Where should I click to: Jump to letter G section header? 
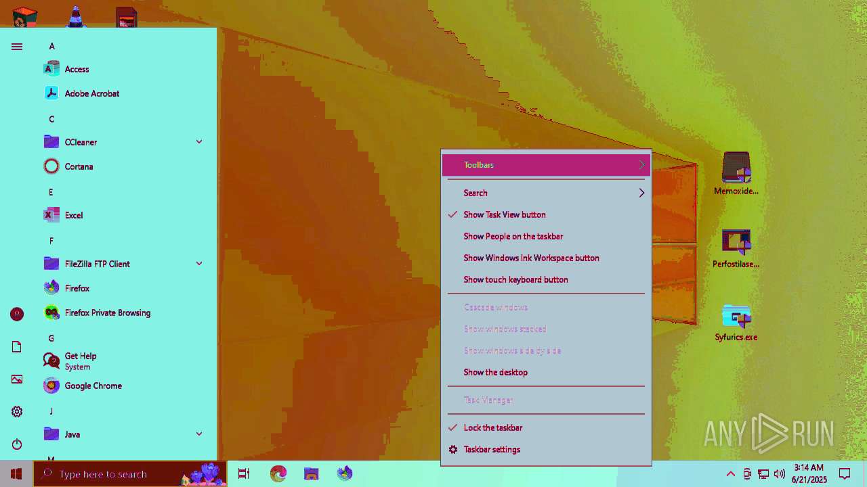51,338
